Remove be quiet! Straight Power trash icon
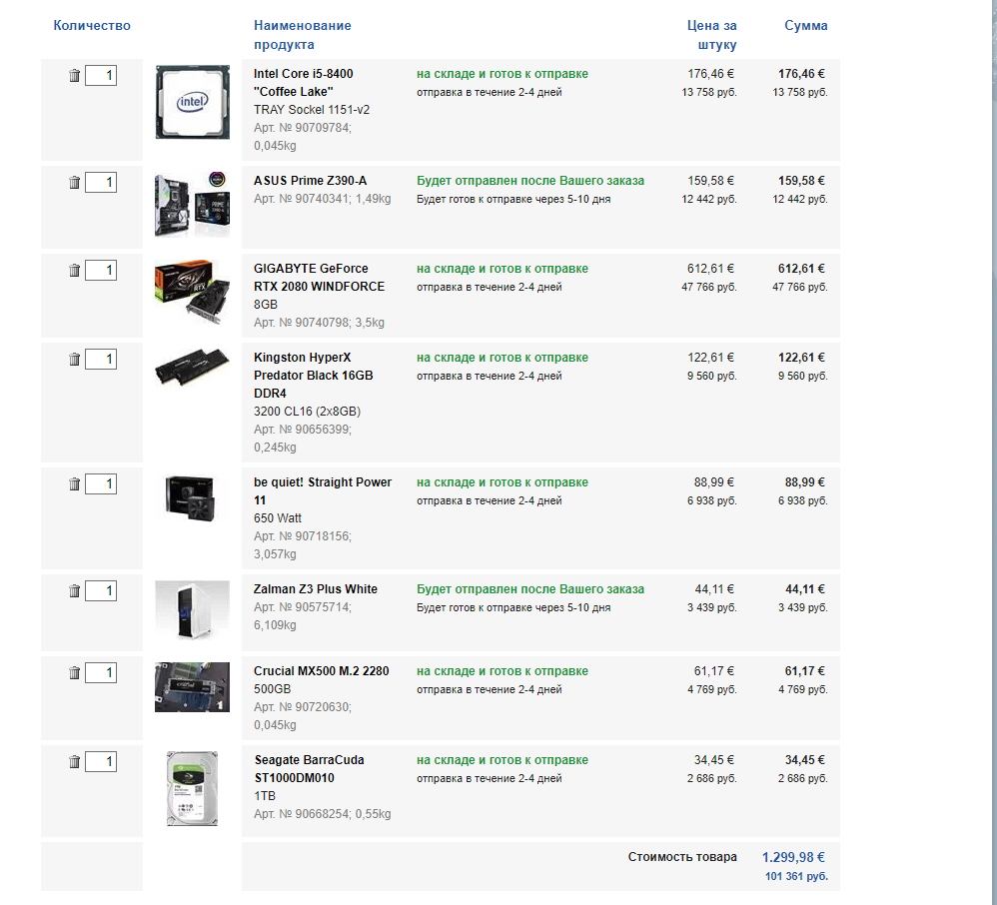The image size is (997, 905). pyautogui.click(x=74, y=484)
